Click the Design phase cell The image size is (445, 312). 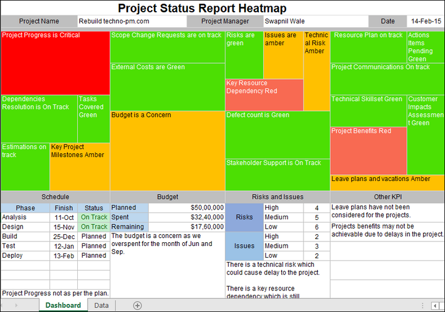(x=25, y=227)
